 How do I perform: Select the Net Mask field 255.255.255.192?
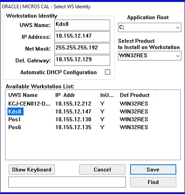pos(82,49)
